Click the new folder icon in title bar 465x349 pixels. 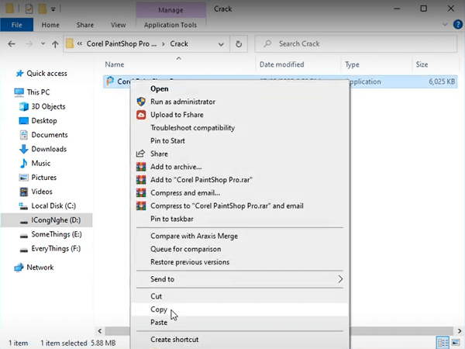coord(42,9)
